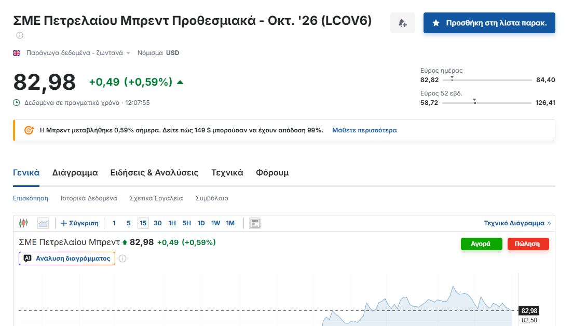Click the real-time clock icon
The width and height of the screenshot is (573, 326).
[17, 103]
